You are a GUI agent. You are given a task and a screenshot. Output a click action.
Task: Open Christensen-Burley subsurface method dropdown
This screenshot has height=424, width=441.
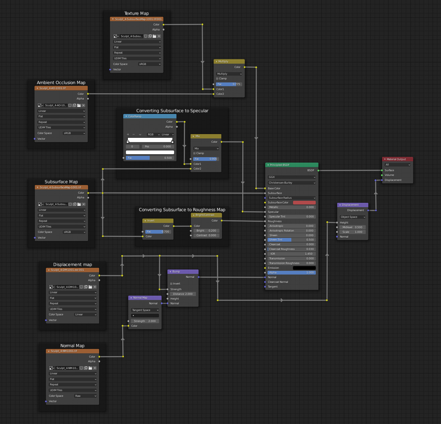point(292,183)
